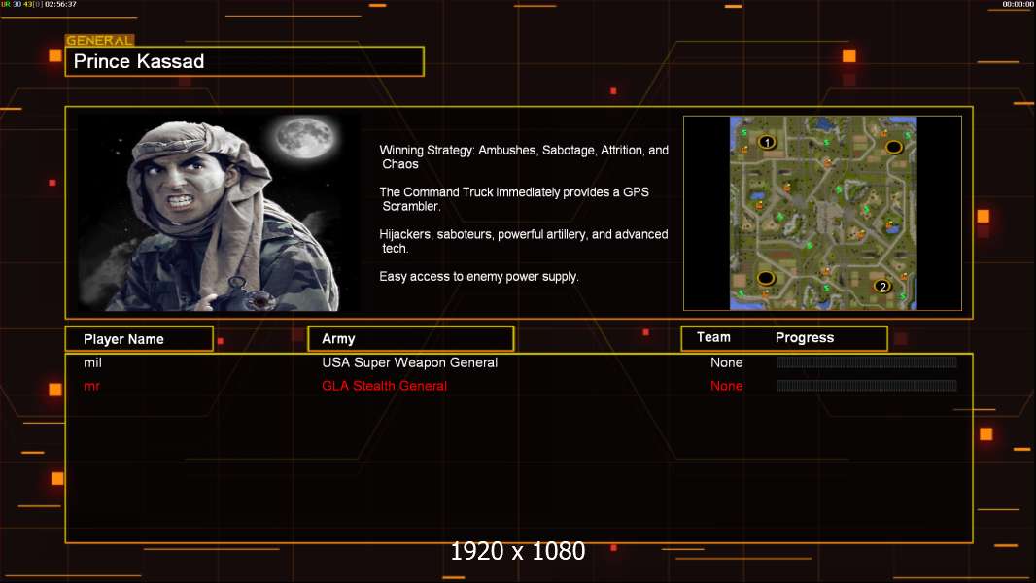Click the loading progress bar for mr
The height and width of the screenshot is (583, 1036).
[x=867, y=385]
